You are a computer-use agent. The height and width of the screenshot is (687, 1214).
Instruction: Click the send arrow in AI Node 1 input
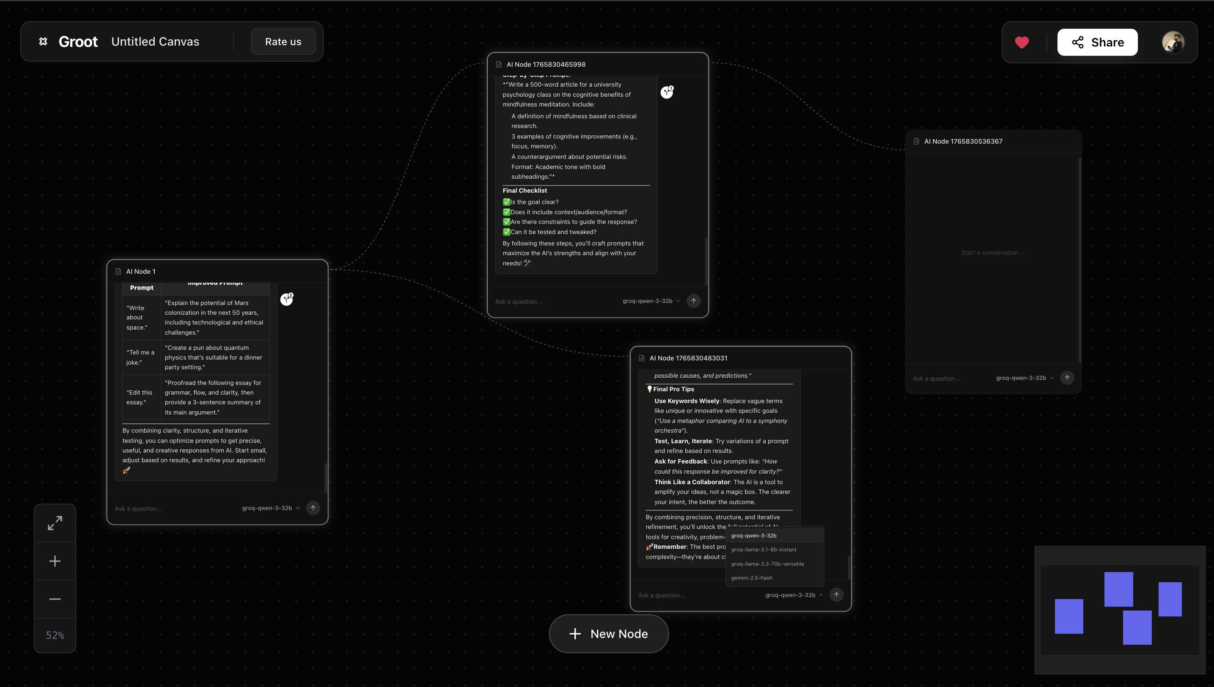pos(313,508)
